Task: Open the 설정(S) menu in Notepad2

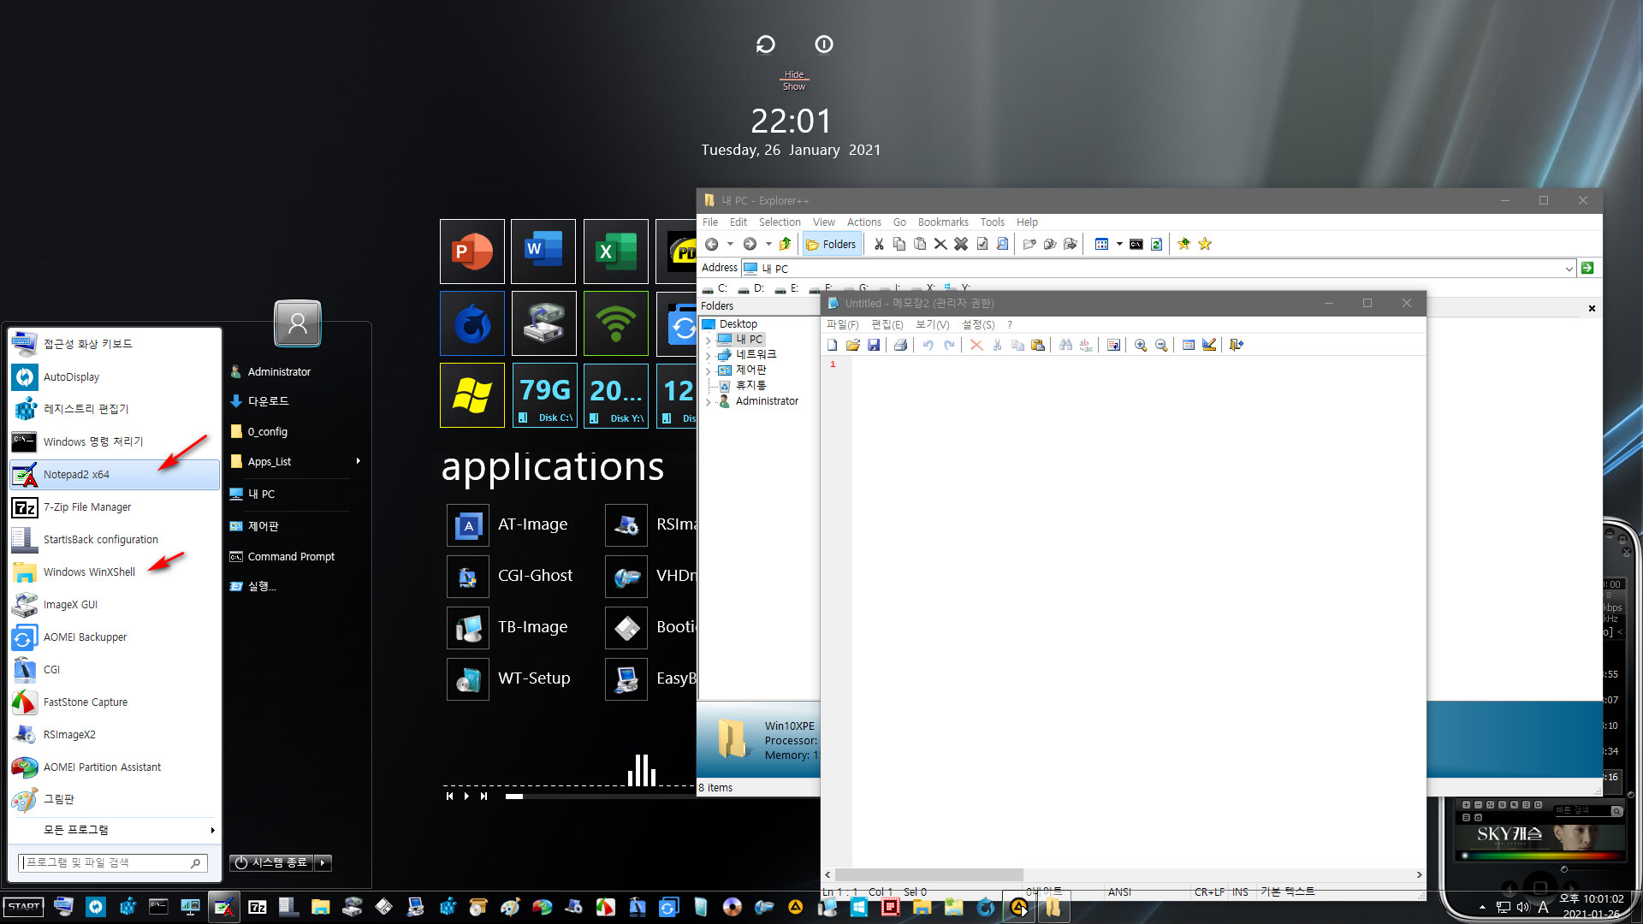Action: (978, 325)
